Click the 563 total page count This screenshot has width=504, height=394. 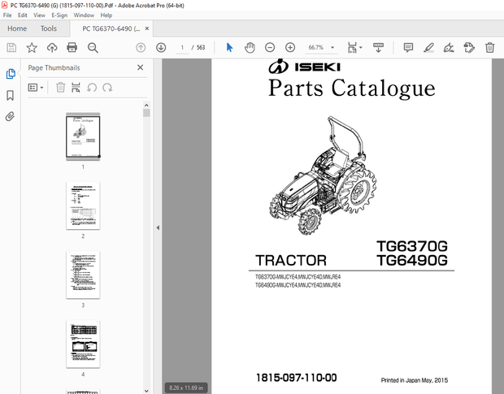tap(201, 48)
